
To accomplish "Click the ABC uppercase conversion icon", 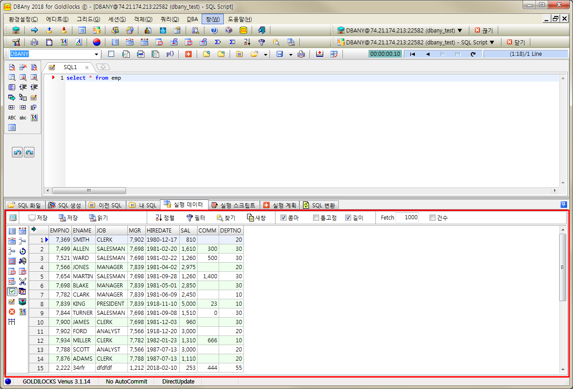I will [x=12, y=118].
